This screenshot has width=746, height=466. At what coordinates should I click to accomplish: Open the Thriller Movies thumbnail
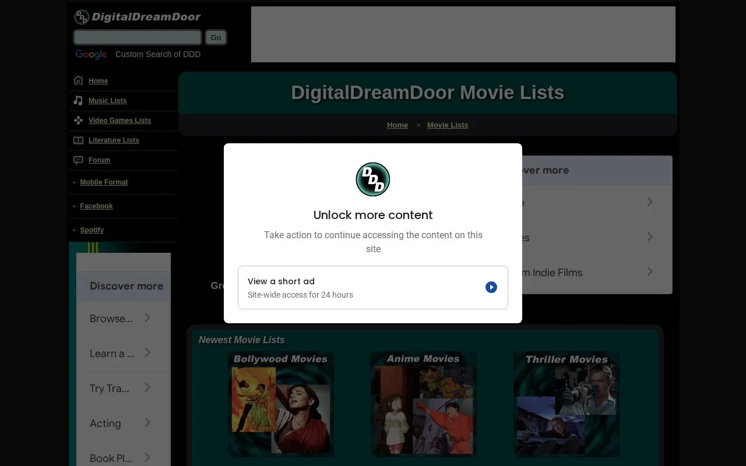566,404
